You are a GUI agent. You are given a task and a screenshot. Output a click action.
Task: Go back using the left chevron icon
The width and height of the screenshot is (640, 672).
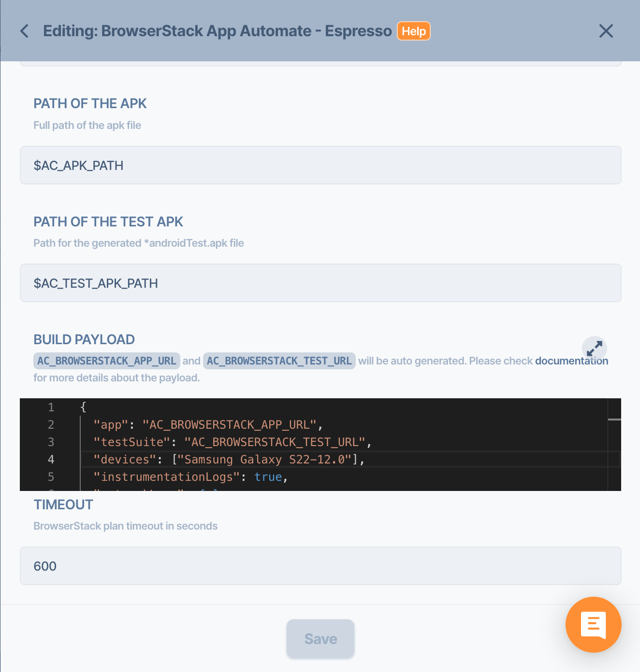[25, 31]
